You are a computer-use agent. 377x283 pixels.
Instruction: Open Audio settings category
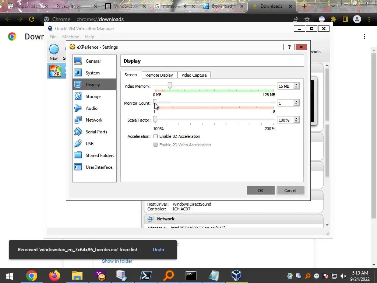[x=94, y=108]
